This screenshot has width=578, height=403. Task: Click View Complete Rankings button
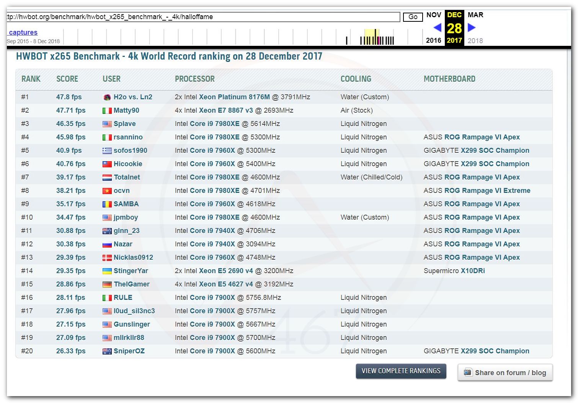401,371
